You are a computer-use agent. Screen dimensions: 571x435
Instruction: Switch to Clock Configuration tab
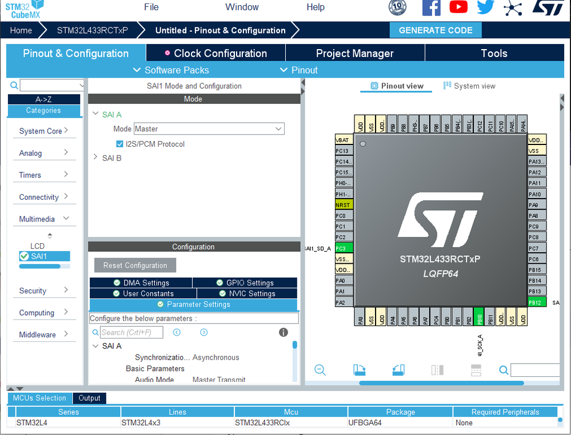point(216,53)
